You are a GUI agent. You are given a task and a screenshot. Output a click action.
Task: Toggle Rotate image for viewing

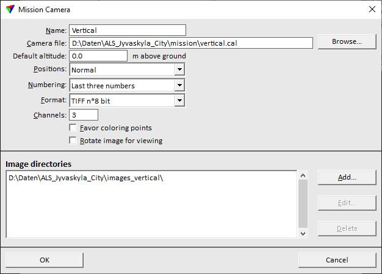click(x=73, y=141)
